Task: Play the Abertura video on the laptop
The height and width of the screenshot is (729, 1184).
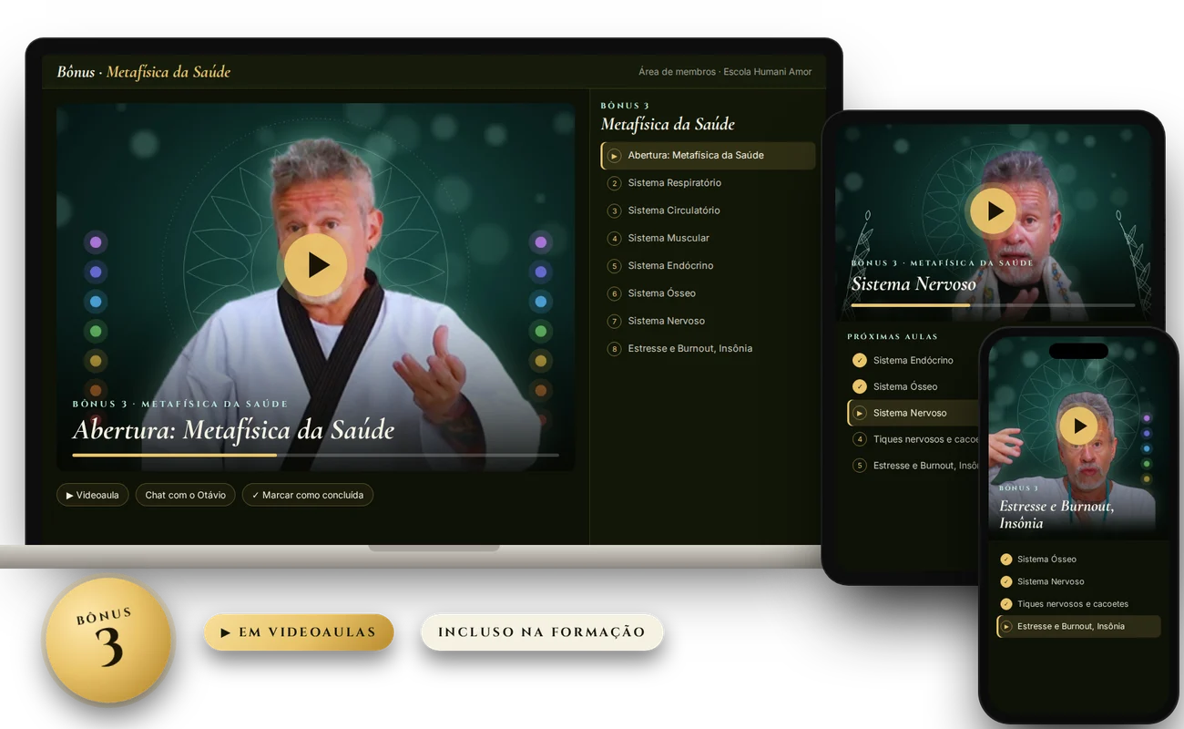Action: click(315, 265)
